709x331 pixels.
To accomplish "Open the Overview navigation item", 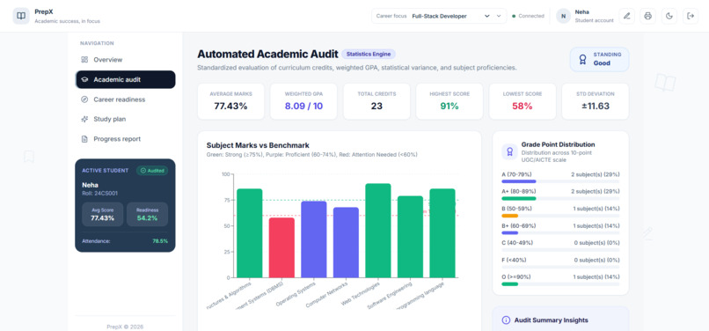I will [125, 60].
